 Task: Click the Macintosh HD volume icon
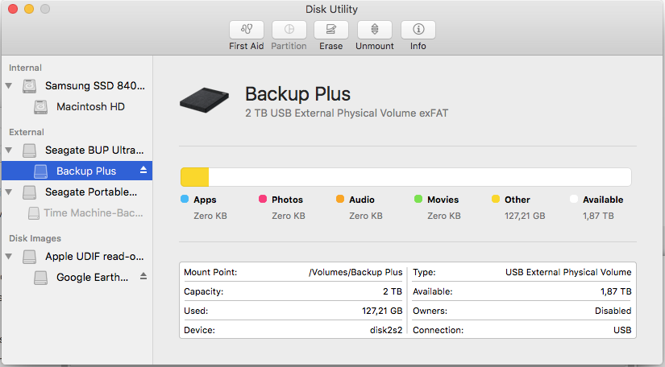coord(41,107)
